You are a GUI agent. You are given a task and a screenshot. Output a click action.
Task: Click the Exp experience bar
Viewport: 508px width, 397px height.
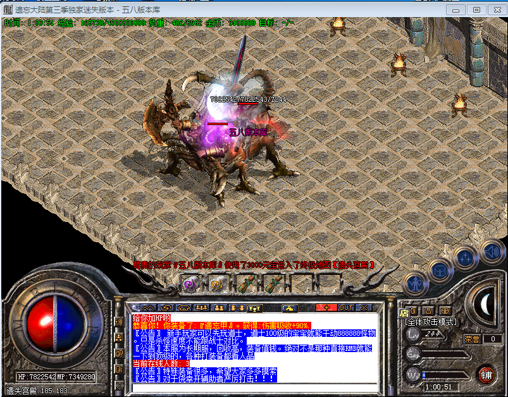click(445, 354)
